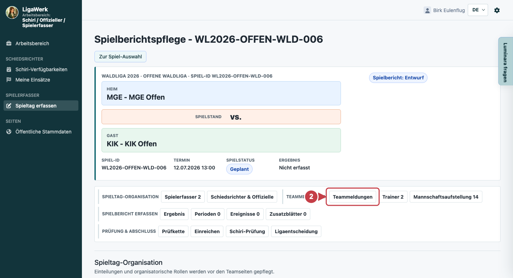
Task: Click the user icon next to Birk Eulenflug
Action: 427,10
